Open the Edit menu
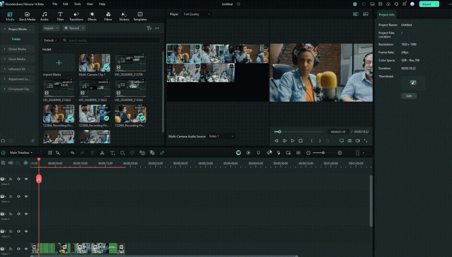Screen dimensions: 452x257 click(x=65, y=4)
